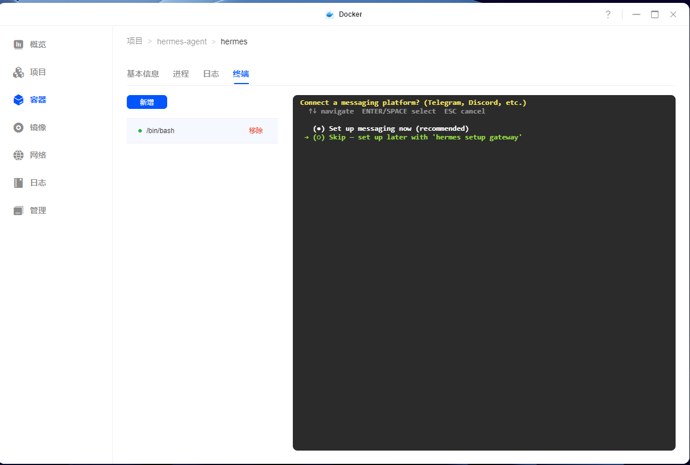The height and width of the screenshot is (465, 690).
Task: Go to 项目 in the breadcrumb
Action: [135, 41]
